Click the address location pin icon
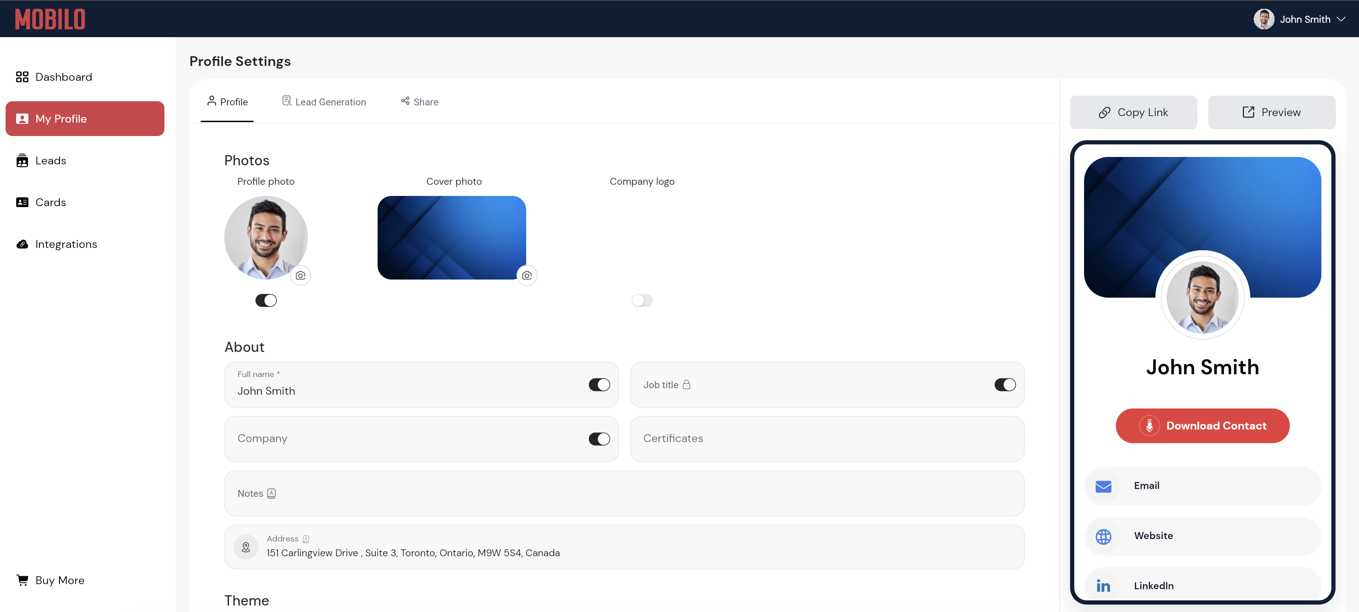The image size is (1359, 612). point(246,547)
